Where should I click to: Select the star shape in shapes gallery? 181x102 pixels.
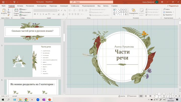[126, 14]
